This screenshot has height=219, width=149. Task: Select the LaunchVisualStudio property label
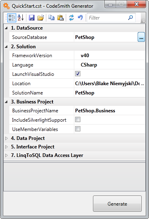click(33, 74)
